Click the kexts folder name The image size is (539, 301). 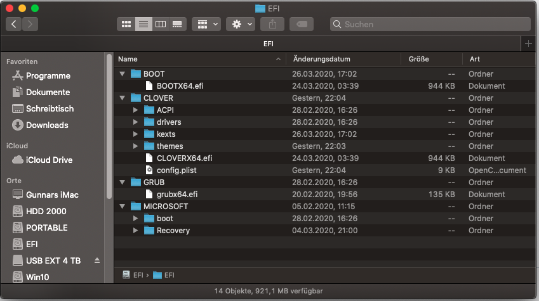(x=166, y=134)
